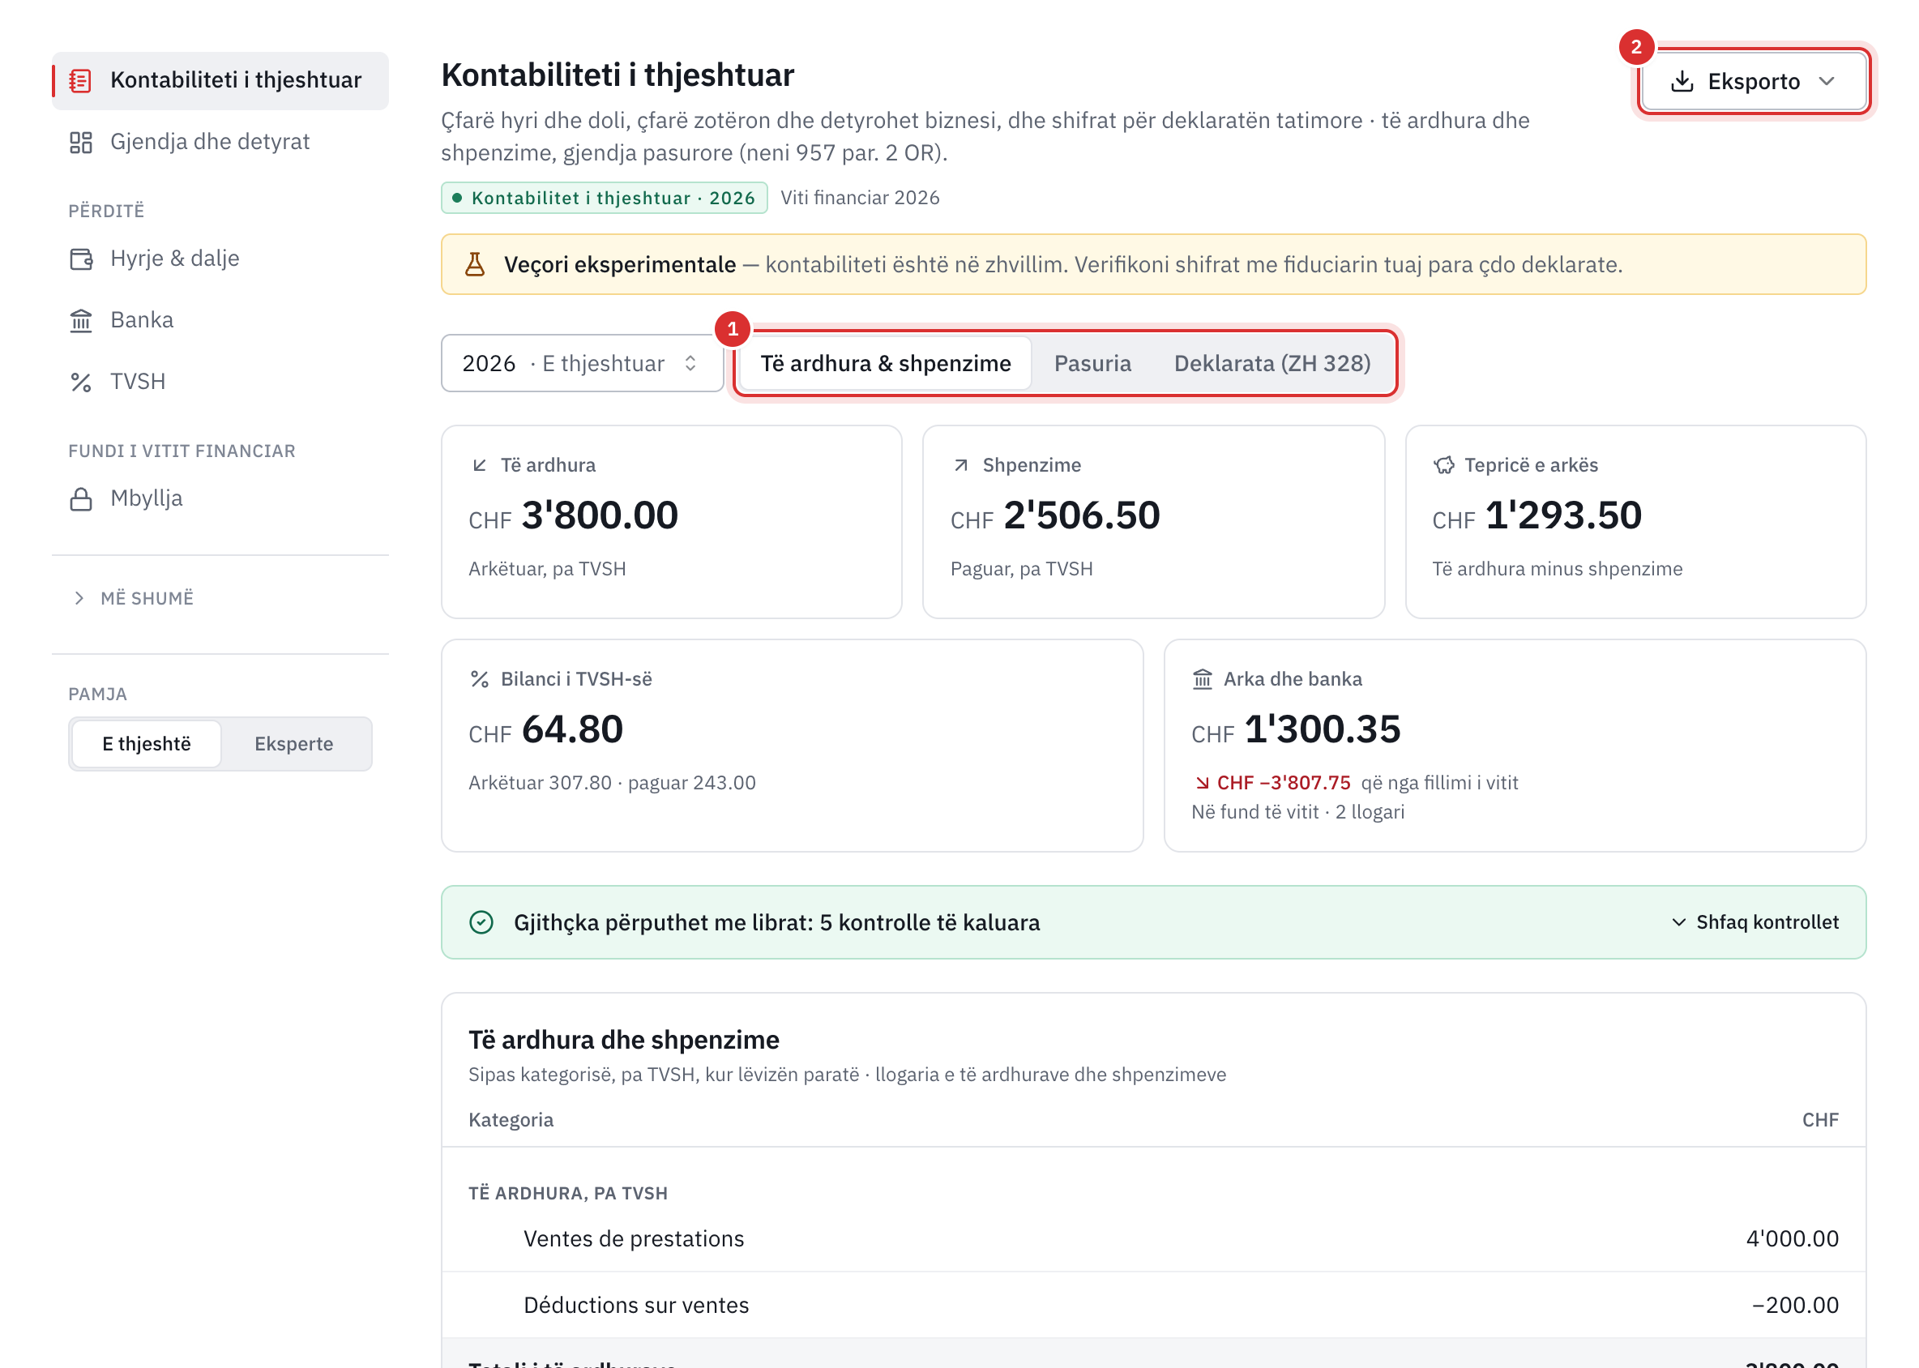The width and height of the screenshot is (1919, 1368).
Task: Open Kontabiliteti i thjeshtuar ledger icon in sidebar
Action: [x=80, y=81]
